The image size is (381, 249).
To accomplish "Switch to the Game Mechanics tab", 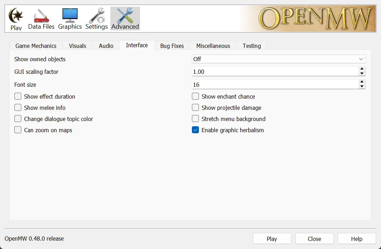I will coord(36,46).
